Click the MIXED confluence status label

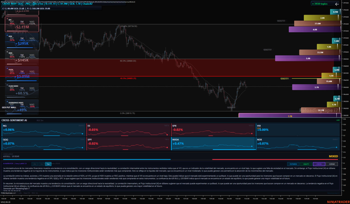333,156
